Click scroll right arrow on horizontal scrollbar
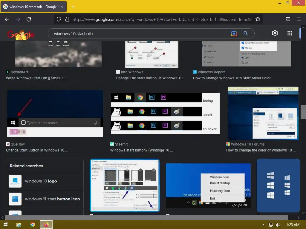 pos(299,217)
